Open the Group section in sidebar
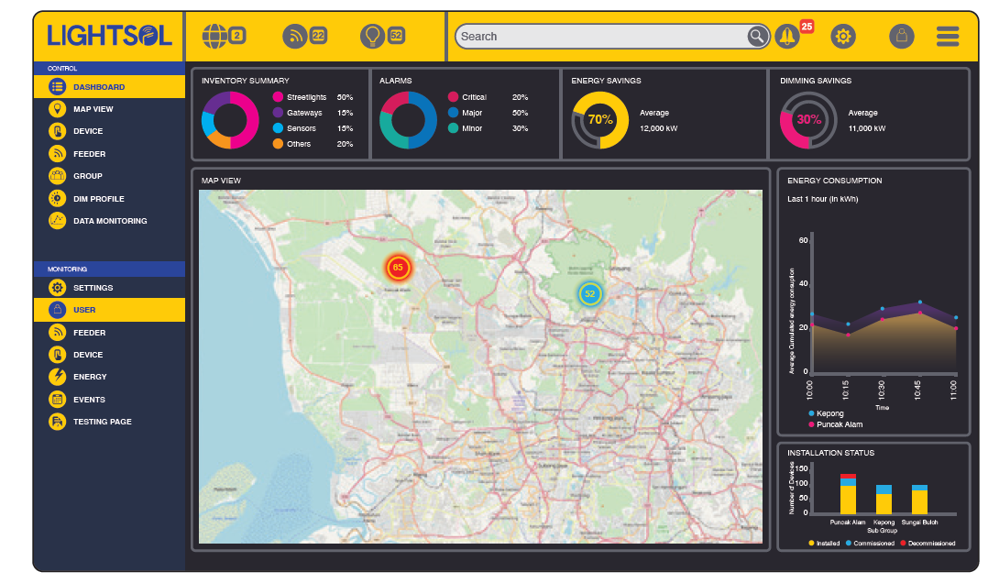This screenshot has height=583, width=999. [x=87, y=176]
